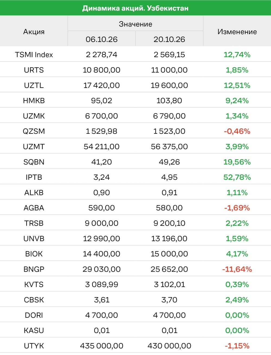Select the TSMI Index row label

pos(34,55)
